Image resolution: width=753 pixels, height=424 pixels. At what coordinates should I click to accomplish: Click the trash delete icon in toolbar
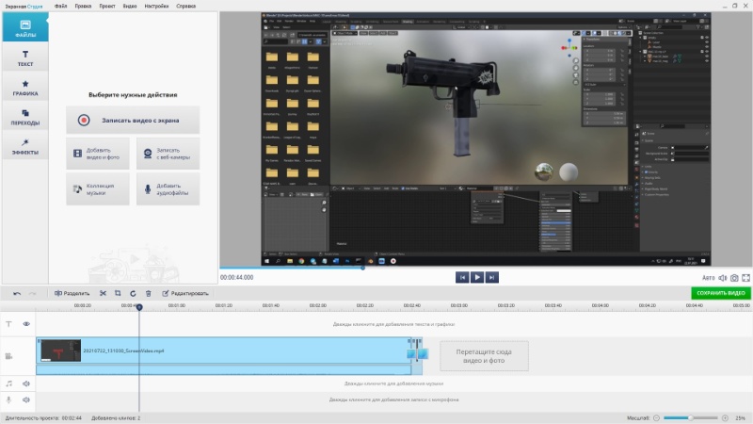149,293
